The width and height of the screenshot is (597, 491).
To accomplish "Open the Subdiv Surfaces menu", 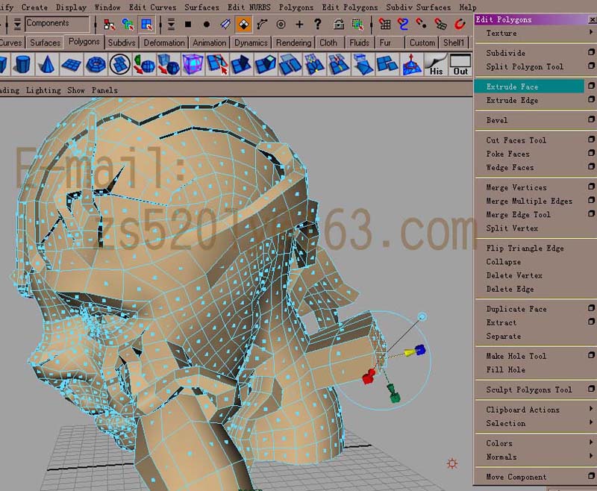I will [419, 7].
